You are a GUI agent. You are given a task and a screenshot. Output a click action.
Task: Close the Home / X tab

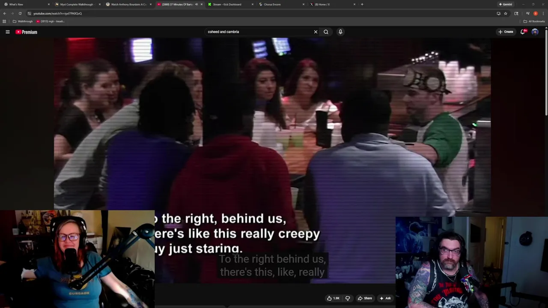click(x=354, y=4)
